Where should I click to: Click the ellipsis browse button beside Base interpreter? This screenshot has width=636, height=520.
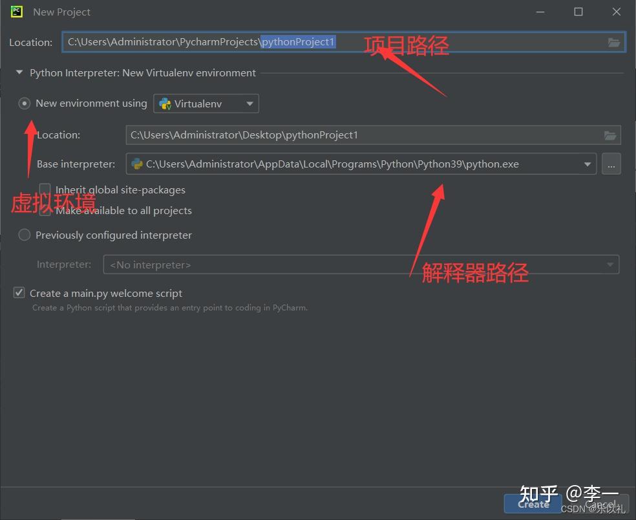click(611, 164)
